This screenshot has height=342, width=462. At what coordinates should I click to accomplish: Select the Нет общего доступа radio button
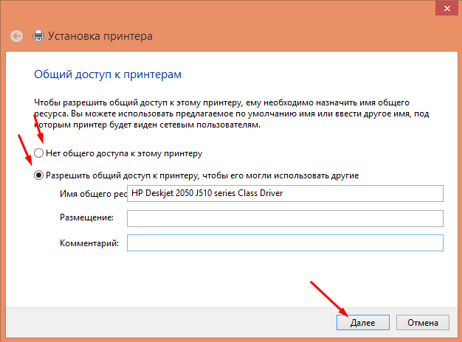[38, 153]
